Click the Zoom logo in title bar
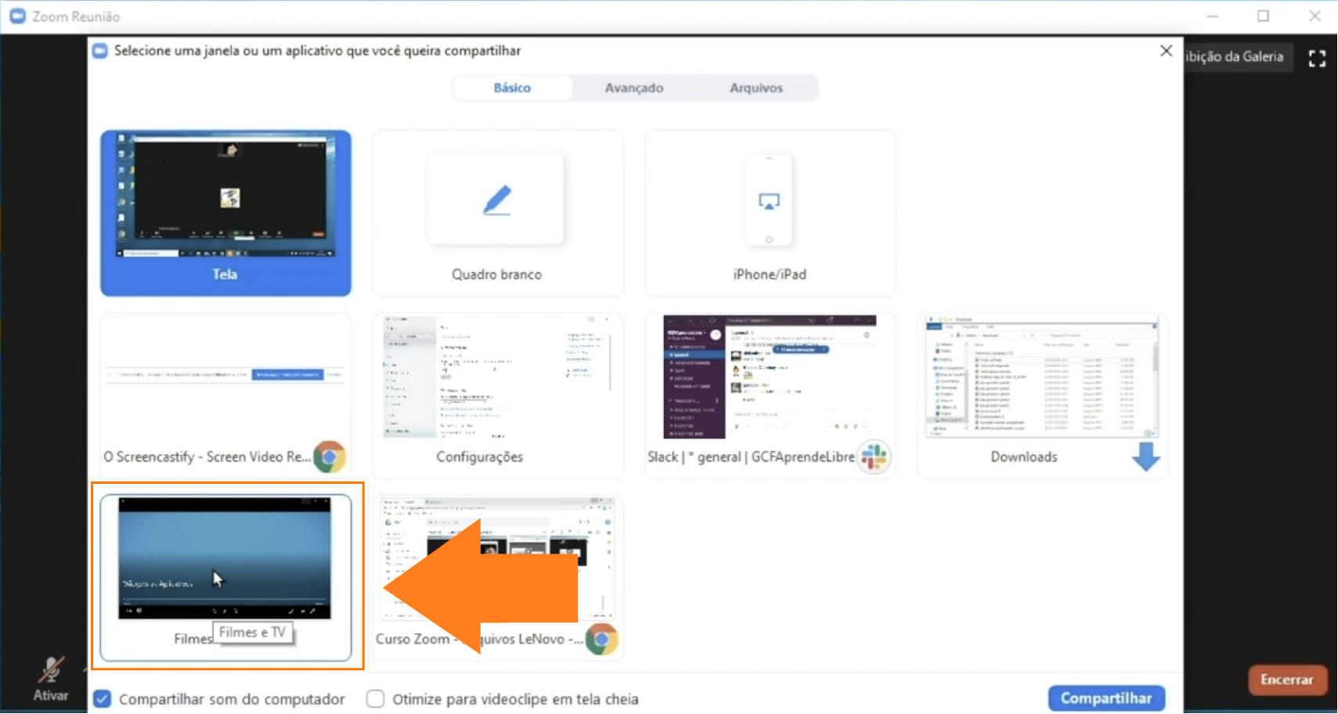The width and height of the screenshot is (1338, 714). coord(17,16)
